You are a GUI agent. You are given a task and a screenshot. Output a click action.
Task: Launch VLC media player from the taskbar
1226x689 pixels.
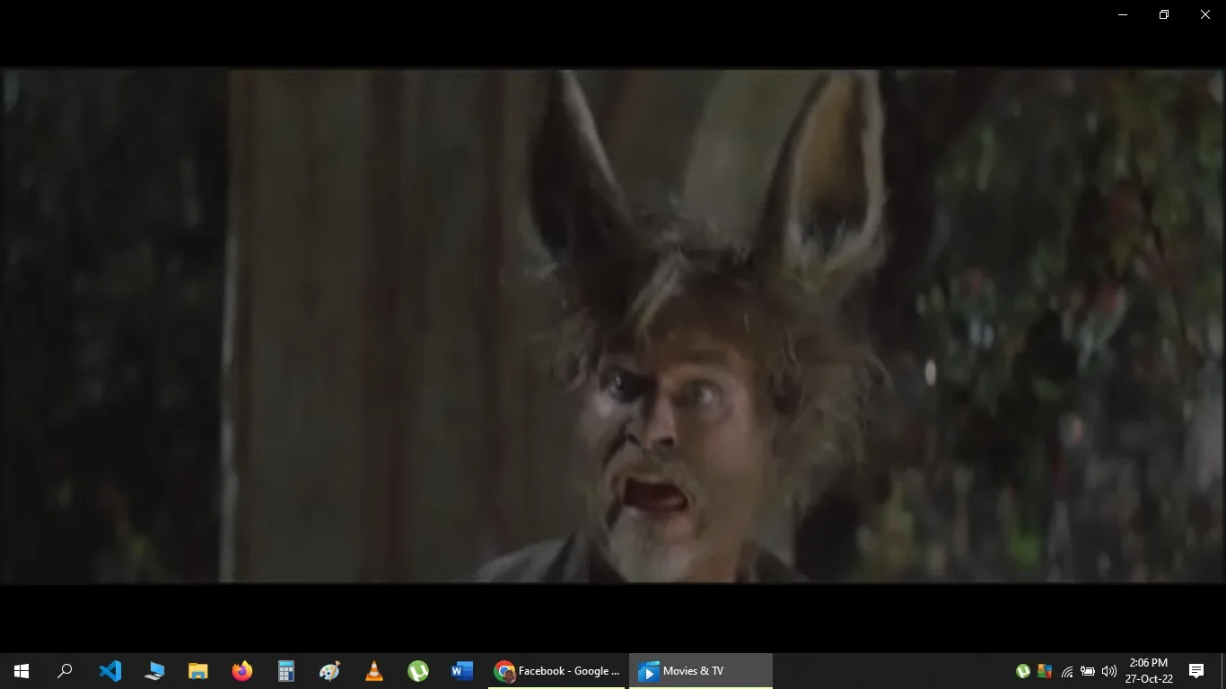pos(373,671)
